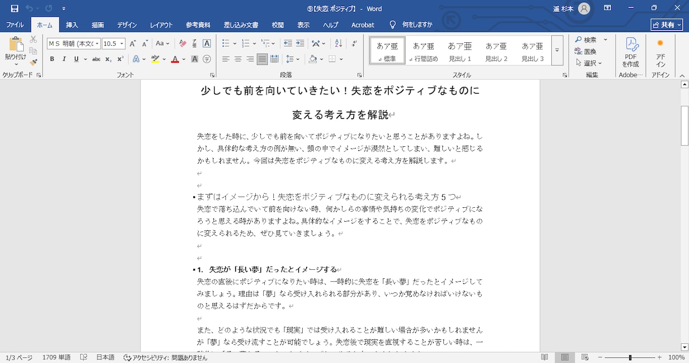Viewport: 689px width, 363px height.
Task: Toggle Bold formatting
Action: [52, 59]
